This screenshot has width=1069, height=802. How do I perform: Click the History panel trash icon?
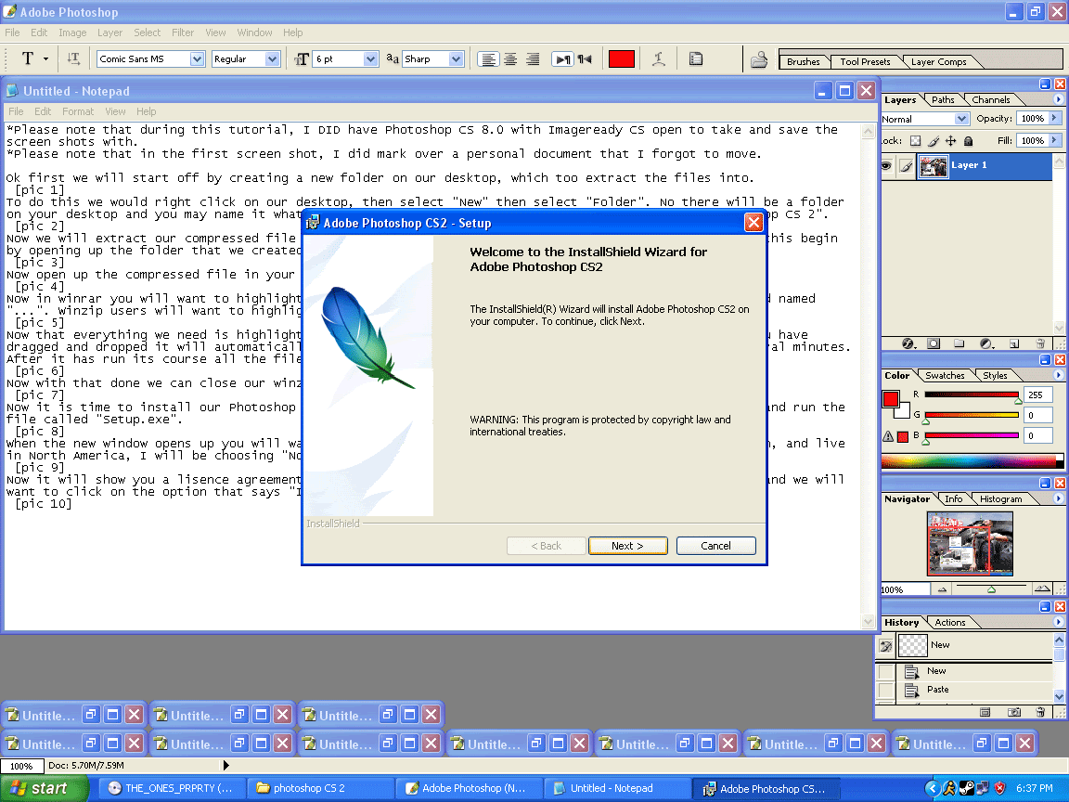coord(1040,712)
